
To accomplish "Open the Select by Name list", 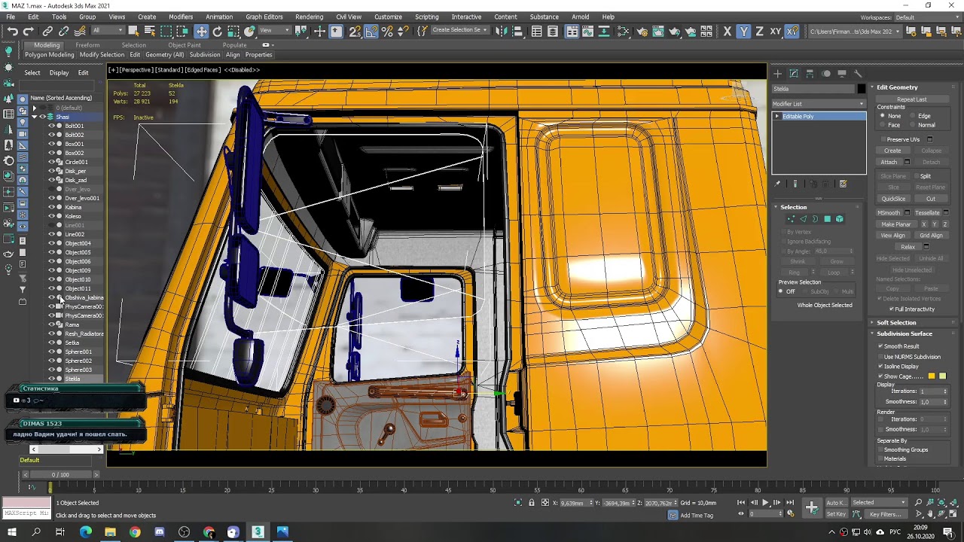I will click(149, 31).
